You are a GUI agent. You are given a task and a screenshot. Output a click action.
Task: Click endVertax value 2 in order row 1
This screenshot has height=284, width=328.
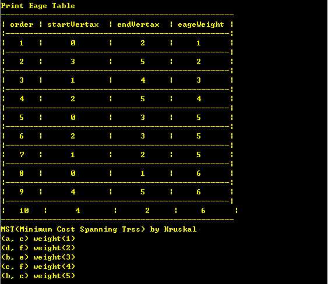tap(143, 43)
